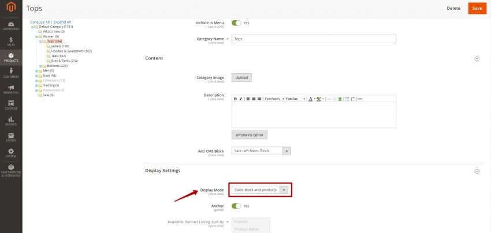The image size is (491, 233).
Task: Click the Collapse All link
Action: (x=40, y=22)
